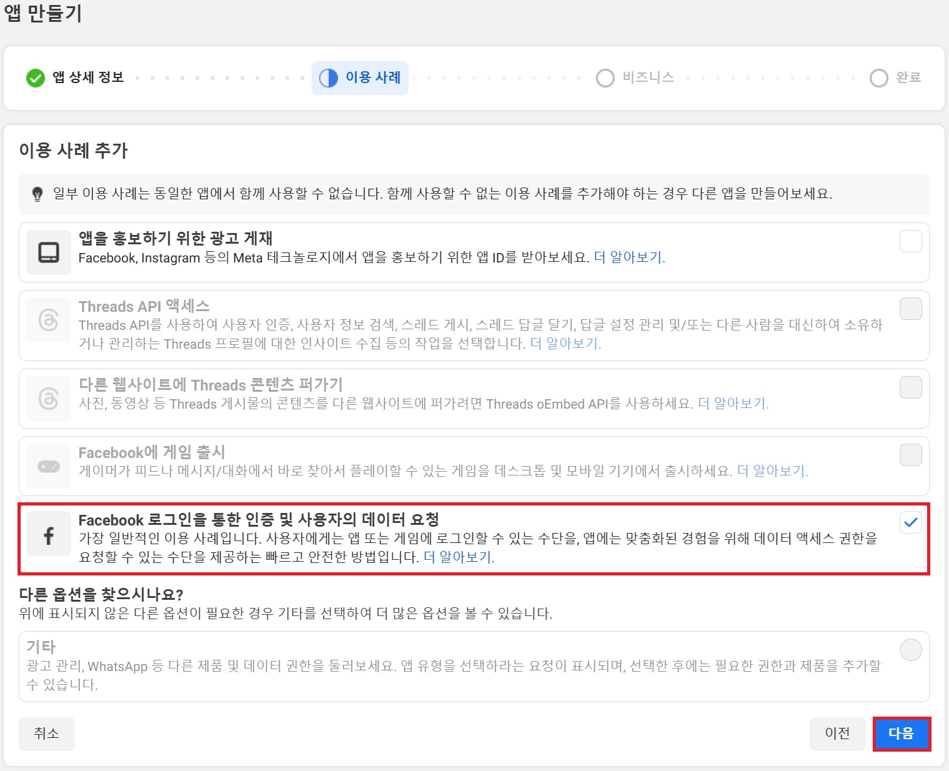Open 더 알아보기 link for Facebook 로그인
The width and height of the screenshot is (949, 771).
coord(459,557)
